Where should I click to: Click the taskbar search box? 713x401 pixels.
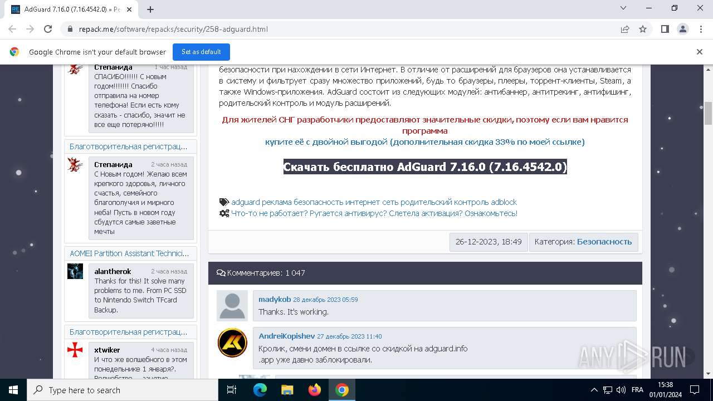pyautogui.click(x=123, y=390)
